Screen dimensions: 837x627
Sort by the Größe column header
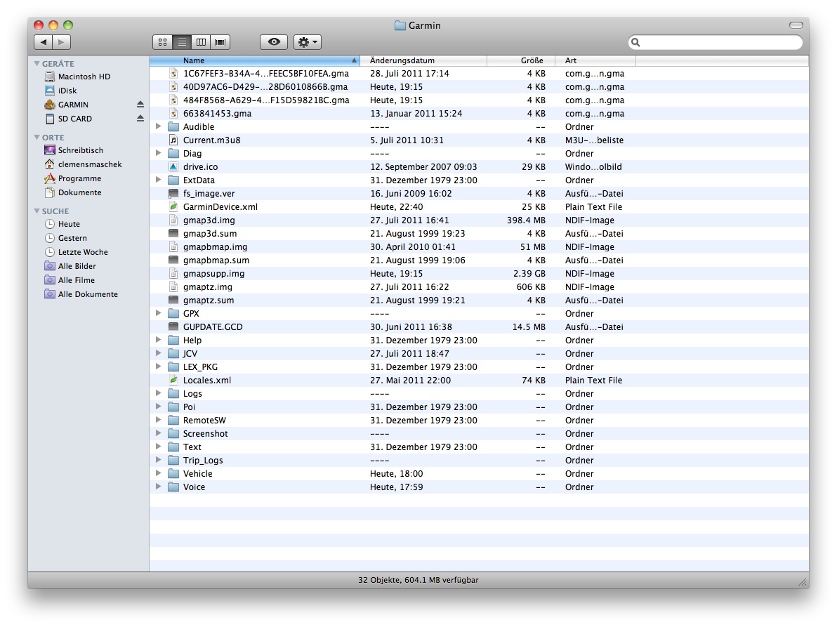click(522, 60)
